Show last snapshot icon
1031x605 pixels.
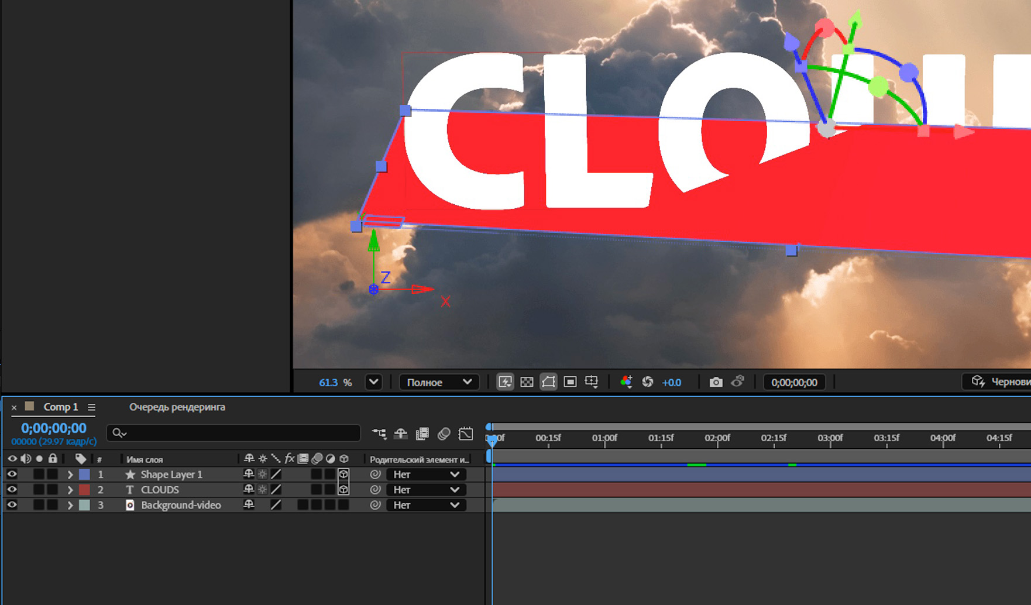point(738,382)
